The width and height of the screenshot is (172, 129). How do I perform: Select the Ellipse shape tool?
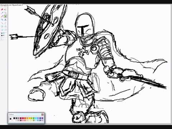point(2,30)
